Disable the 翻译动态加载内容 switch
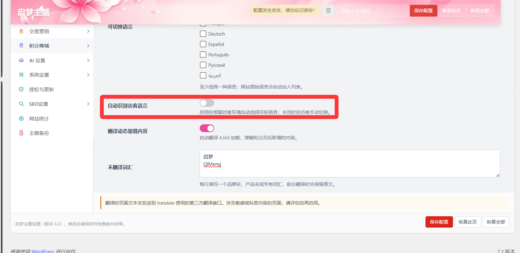The width and height of the screenshot is (520, 253). point(207,128)
